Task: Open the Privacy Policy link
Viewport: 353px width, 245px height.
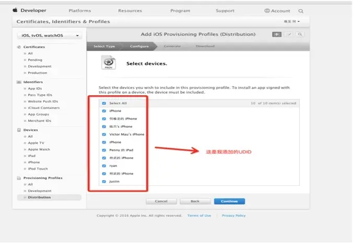Action: point(234,216)
